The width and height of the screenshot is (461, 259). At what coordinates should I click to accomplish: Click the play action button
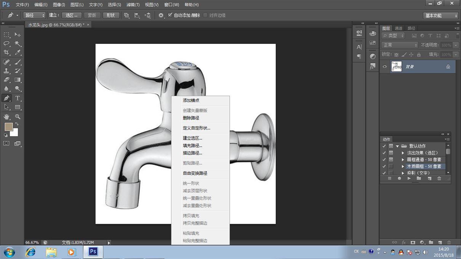pos(409,178)
